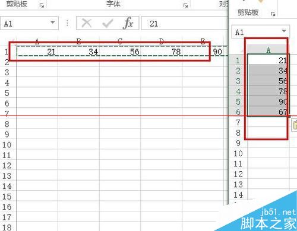
Task: Click the Name Box showing A1 in left window
Action: pyautogui.click(x=29, y=23)
